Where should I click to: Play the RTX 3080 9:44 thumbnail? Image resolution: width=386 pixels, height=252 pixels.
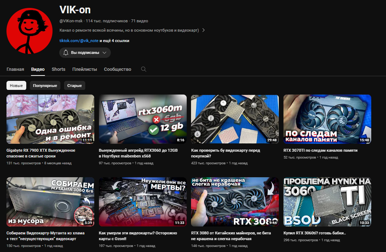[235, 202]
